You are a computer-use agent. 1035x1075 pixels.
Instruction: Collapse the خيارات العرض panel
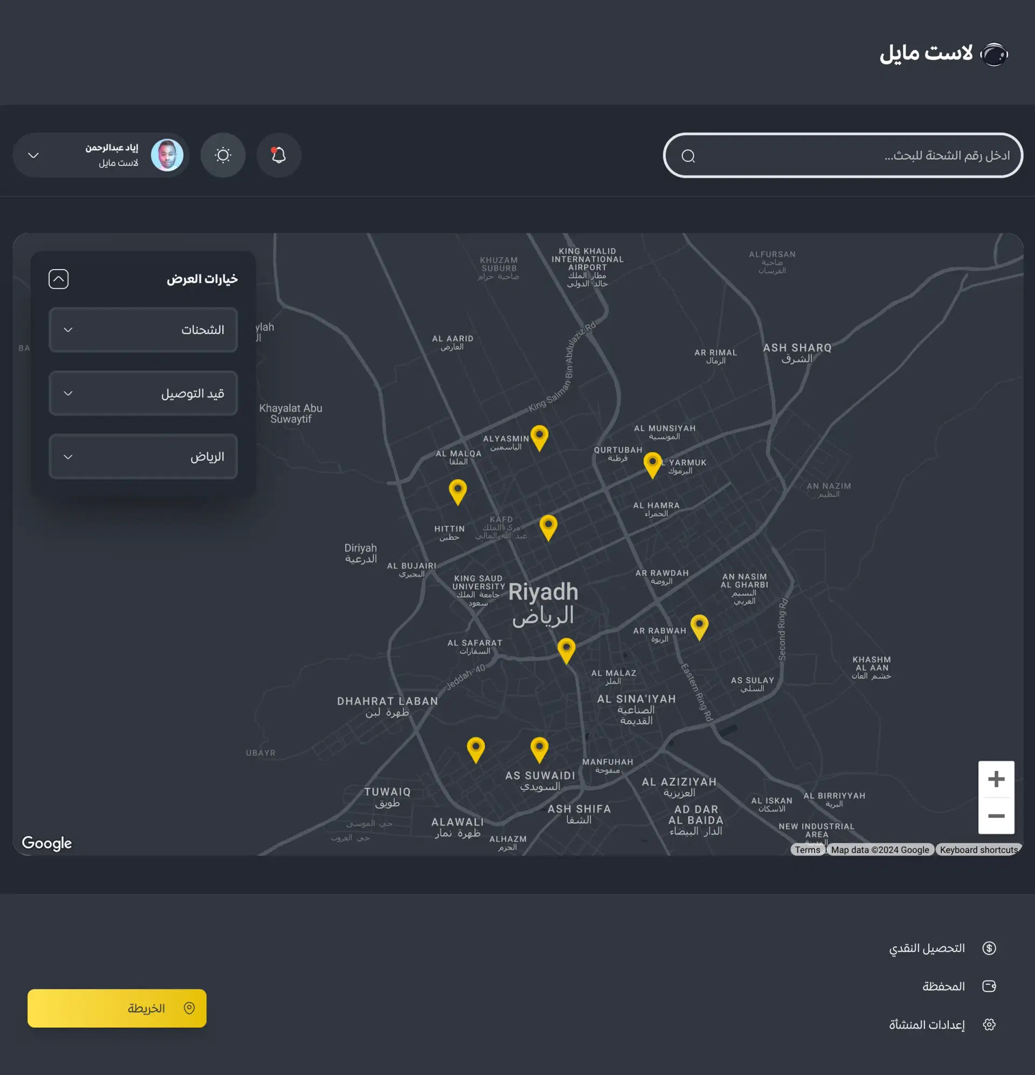pyautogui.click(x=59, y=279)
